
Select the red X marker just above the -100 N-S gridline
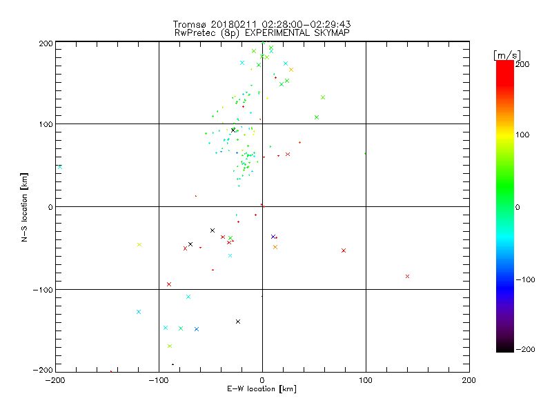[169, 284]
